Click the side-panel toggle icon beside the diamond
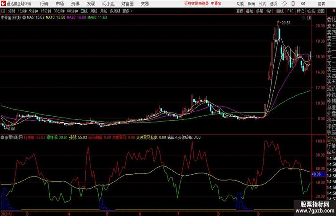Image resolution: width=336 pixels, height=216 pixels. click(x=309, y=18)
